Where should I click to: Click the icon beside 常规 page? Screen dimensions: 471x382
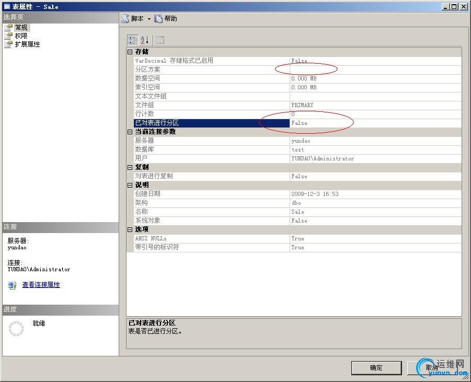[8, 28]
